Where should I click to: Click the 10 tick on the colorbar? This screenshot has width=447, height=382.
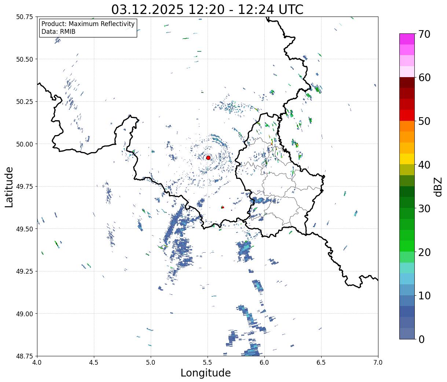pyautogui.click(x=424, y=295)
